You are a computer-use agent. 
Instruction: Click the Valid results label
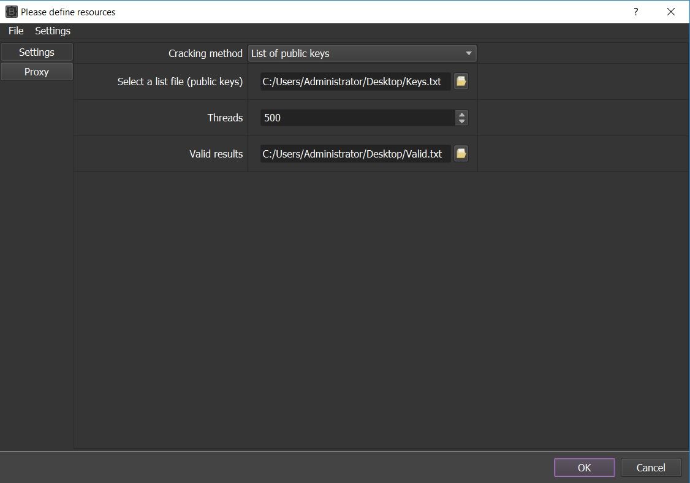[x=216, y=154]
